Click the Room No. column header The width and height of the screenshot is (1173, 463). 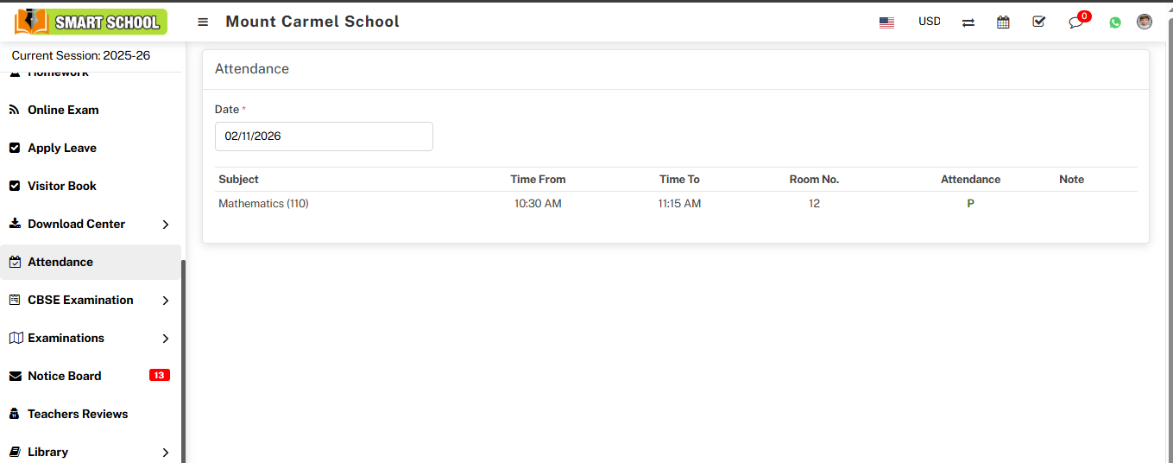click(814, 180)
